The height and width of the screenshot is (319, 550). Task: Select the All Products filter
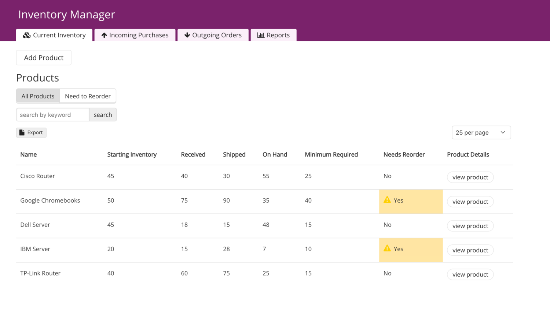click(x=38, y=96)
